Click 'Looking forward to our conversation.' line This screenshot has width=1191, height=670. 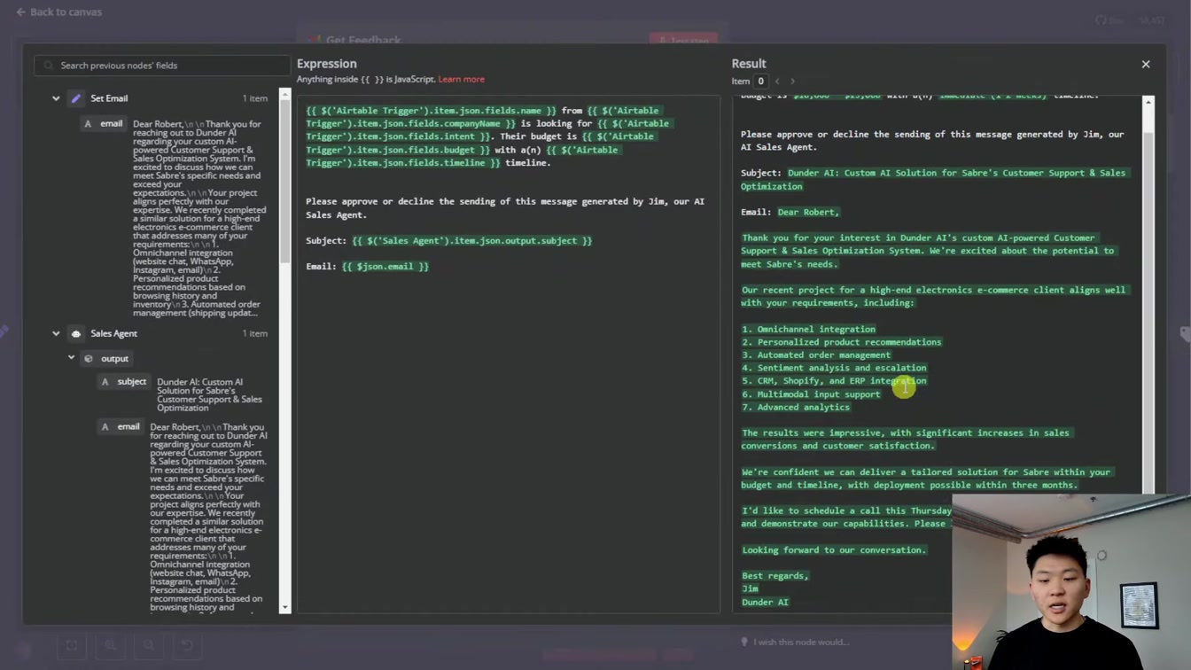pos(834,550)
